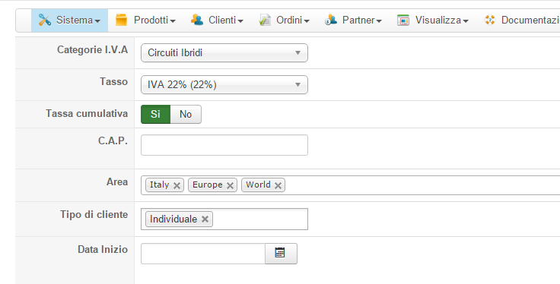Remove the Individuale customer type tag

coord(205,219)
